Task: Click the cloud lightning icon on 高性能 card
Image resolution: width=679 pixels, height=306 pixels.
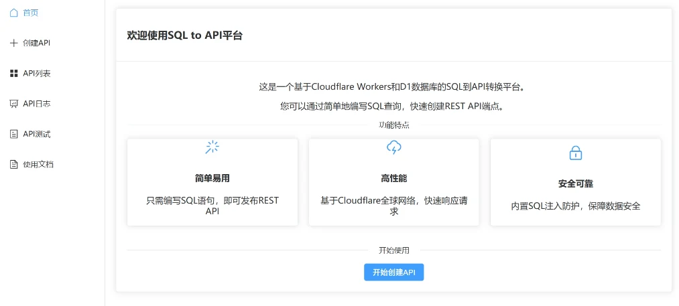Action: (x=393, y=147)
